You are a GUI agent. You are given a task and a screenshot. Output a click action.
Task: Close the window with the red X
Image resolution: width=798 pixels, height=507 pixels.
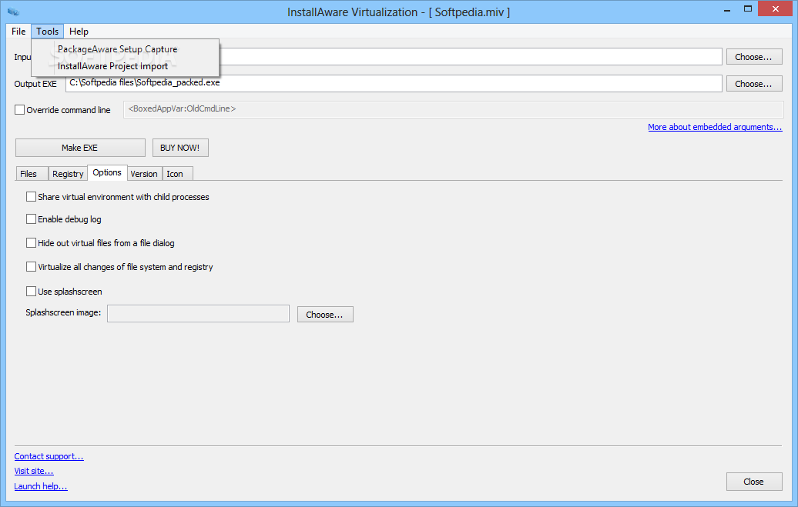[776, 8]
